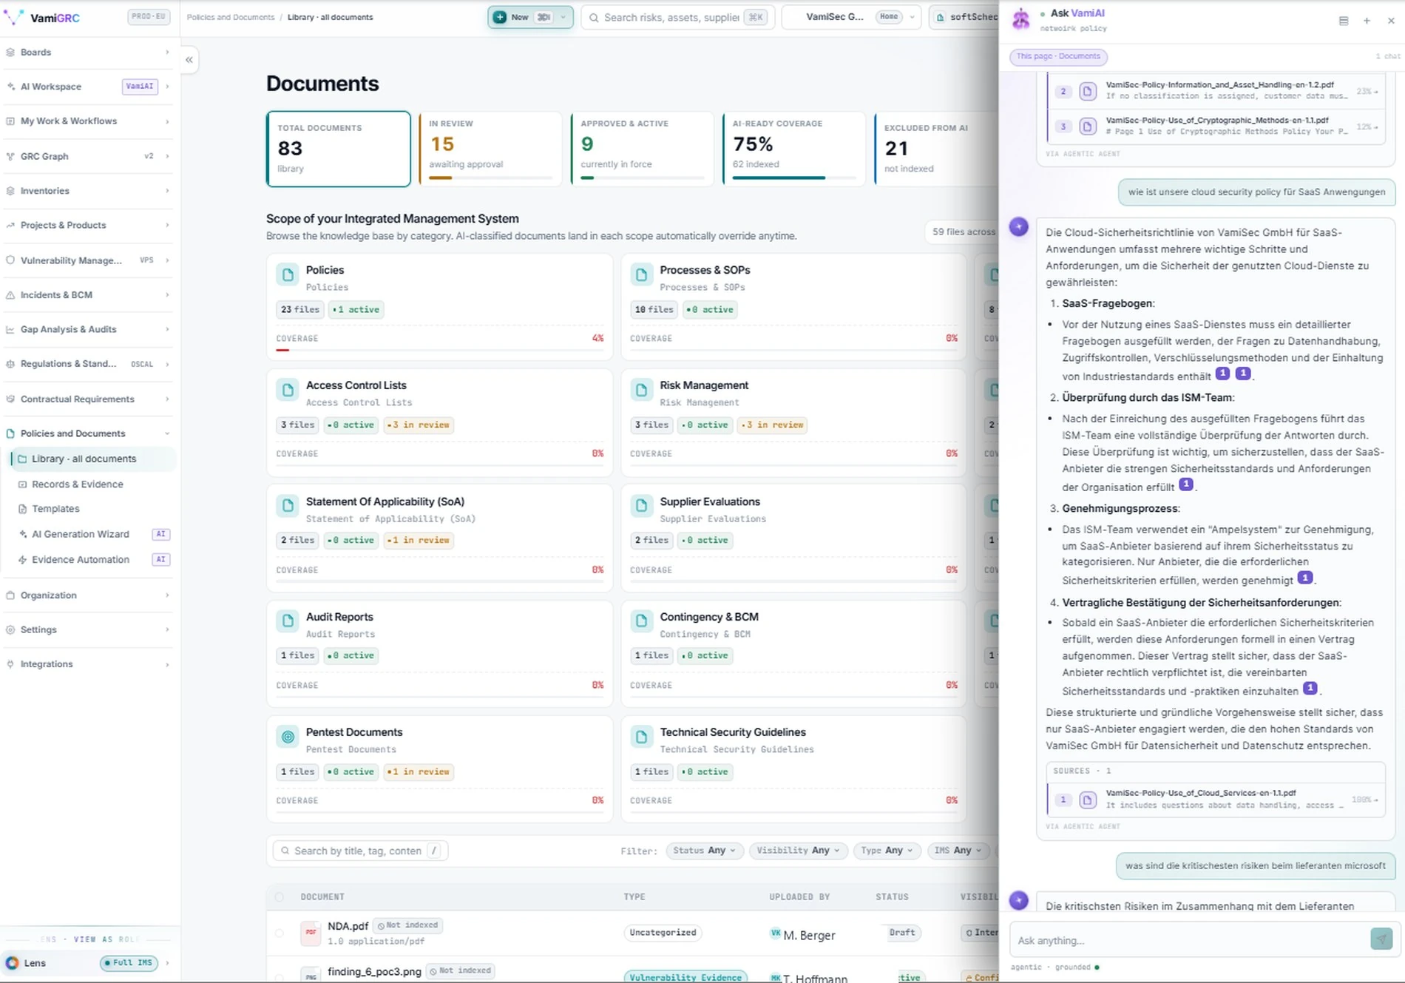Click the Risk Management category icon

[641, 390]
